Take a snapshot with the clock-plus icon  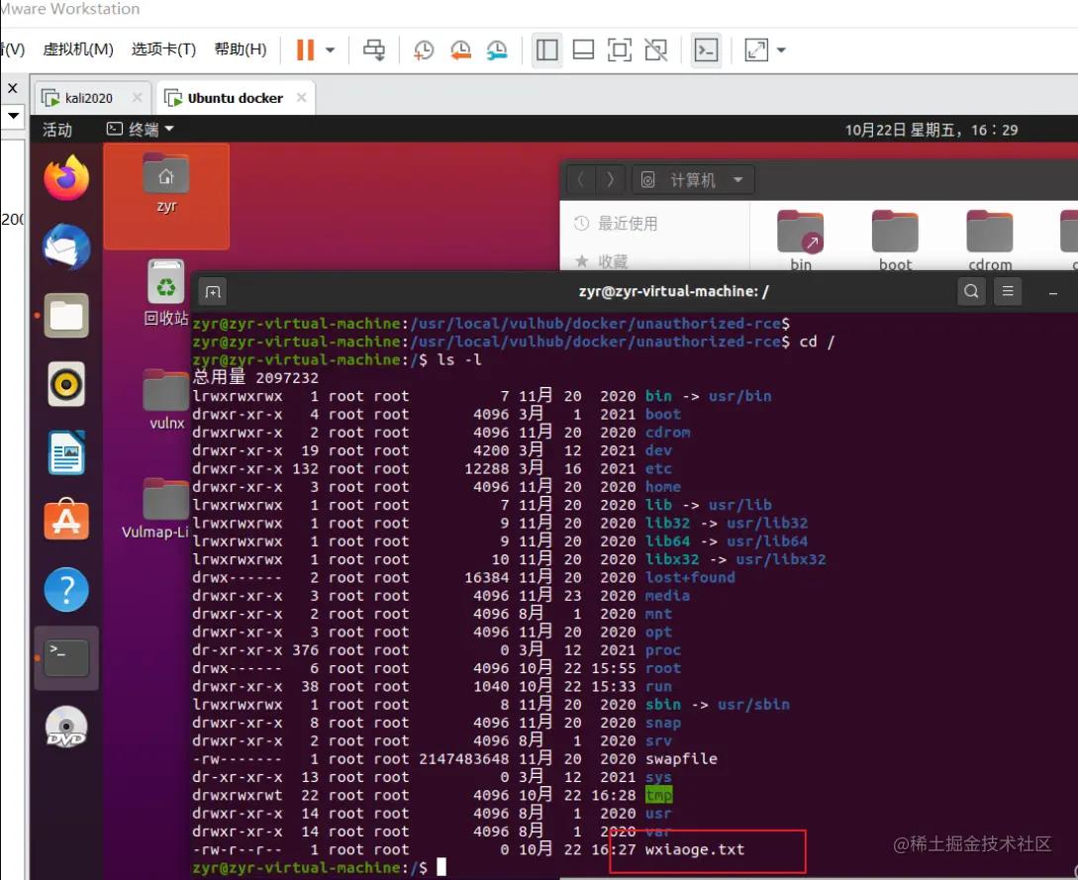[424, 49]
